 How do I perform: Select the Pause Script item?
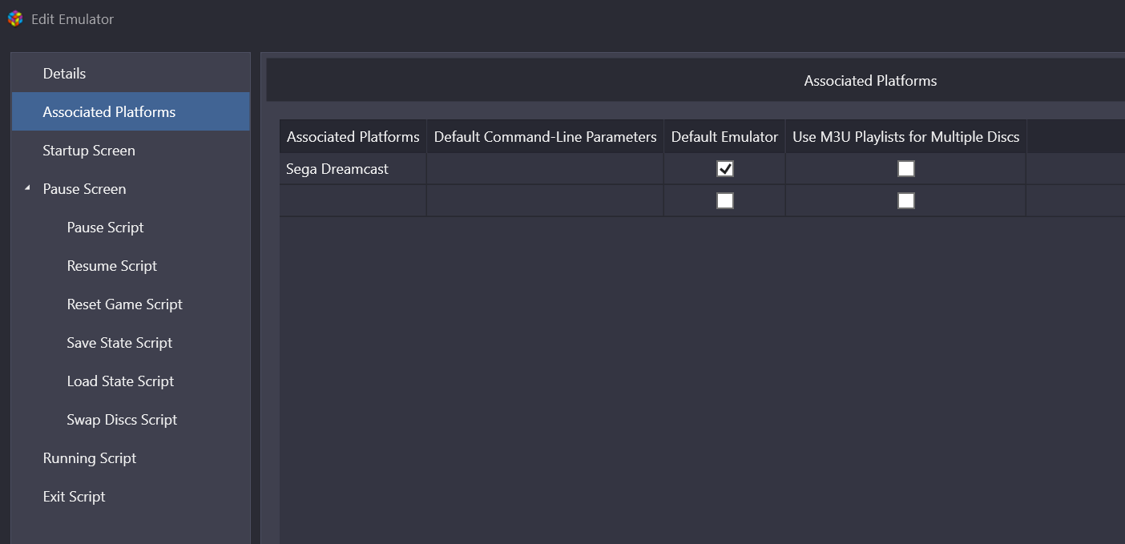(105, 228)
